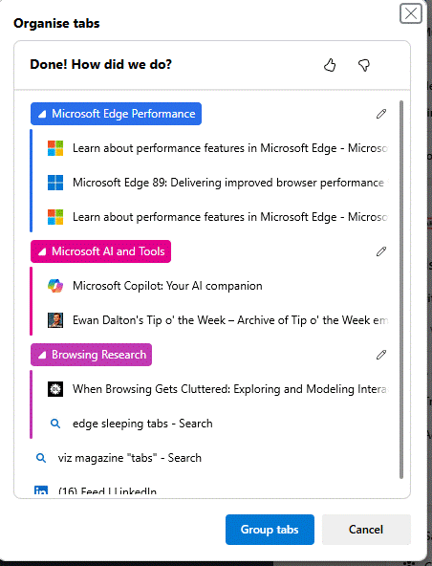Click the edge sleeping tabs search icon
Viewport: 432px width, 566px height.
point(55,424)
